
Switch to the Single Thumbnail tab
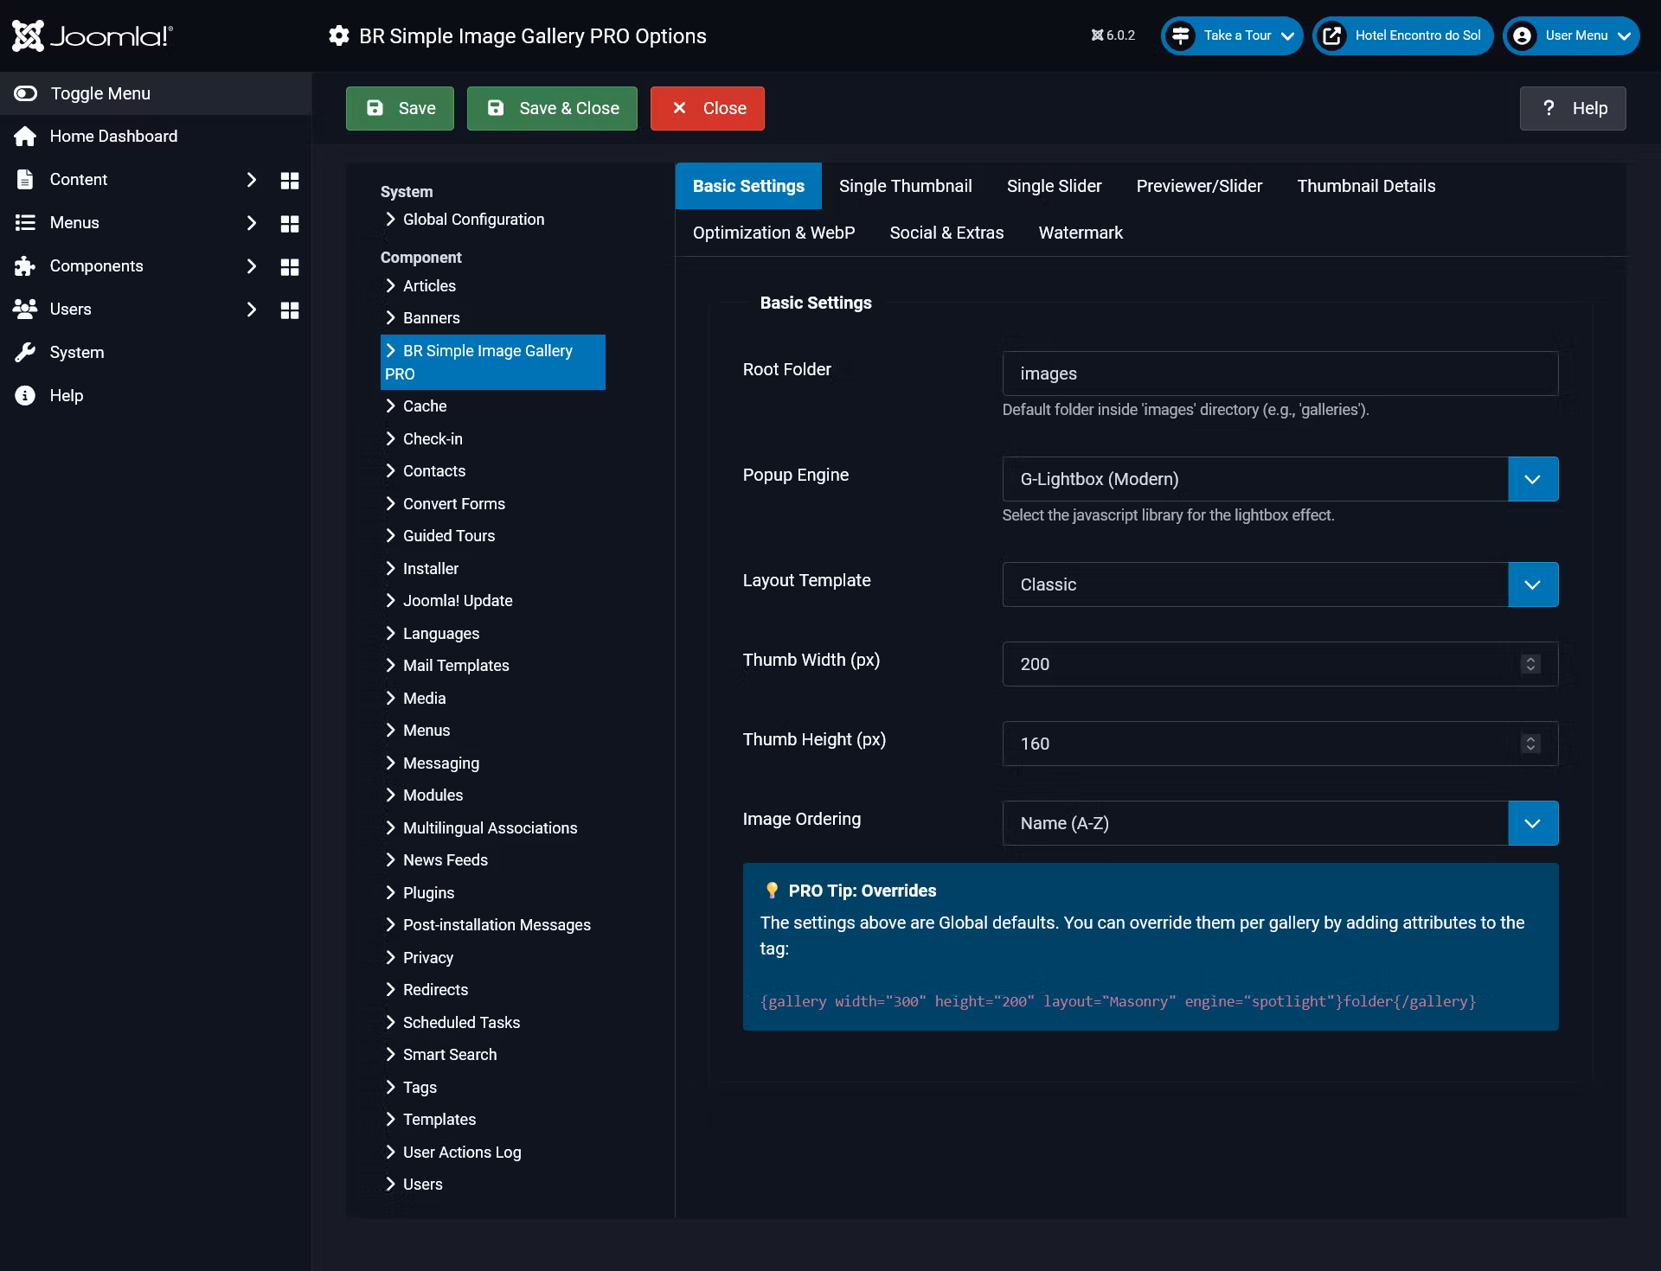[905, 186]
